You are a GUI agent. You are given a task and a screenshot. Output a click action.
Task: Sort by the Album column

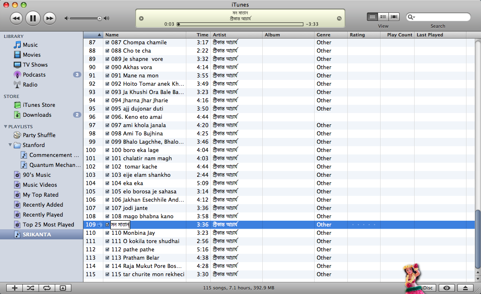tap(288, 35)
